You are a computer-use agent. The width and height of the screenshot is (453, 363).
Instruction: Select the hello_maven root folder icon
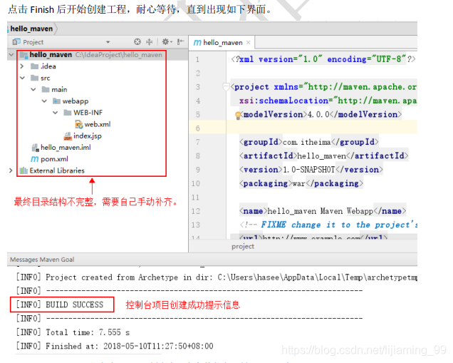click(24, 55)
